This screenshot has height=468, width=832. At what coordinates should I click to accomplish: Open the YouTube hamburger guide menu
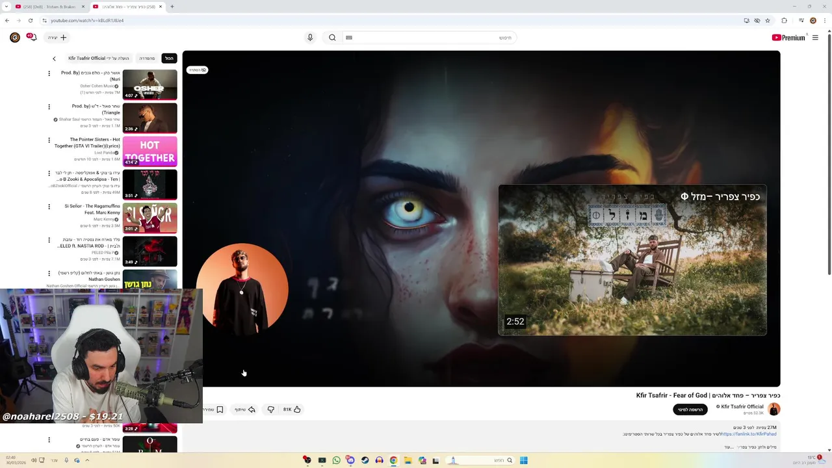tap(815, 38)
